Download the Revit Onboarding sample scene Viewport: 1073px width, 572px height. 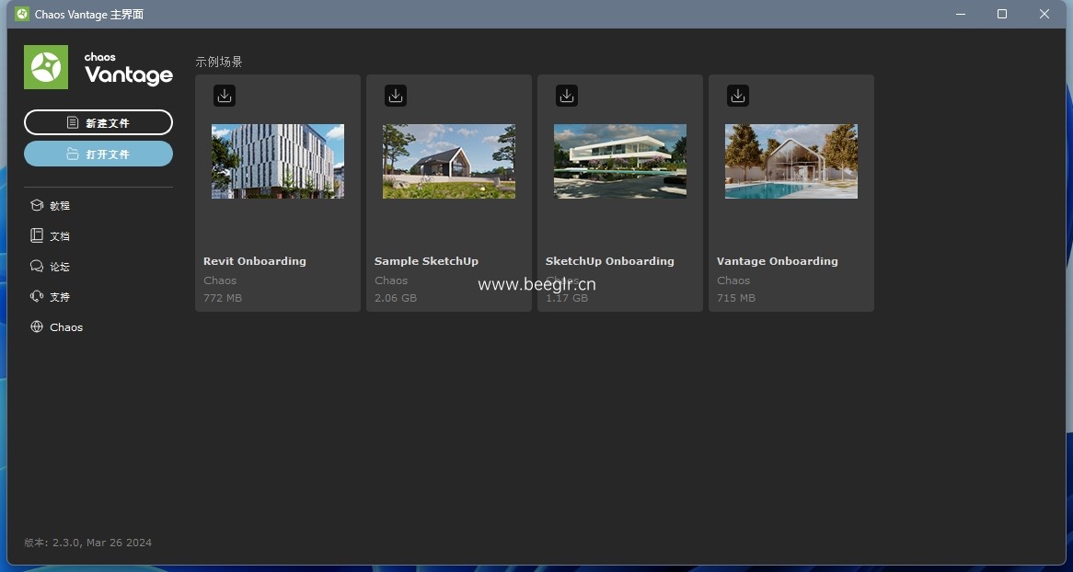[x=225, y=96]
